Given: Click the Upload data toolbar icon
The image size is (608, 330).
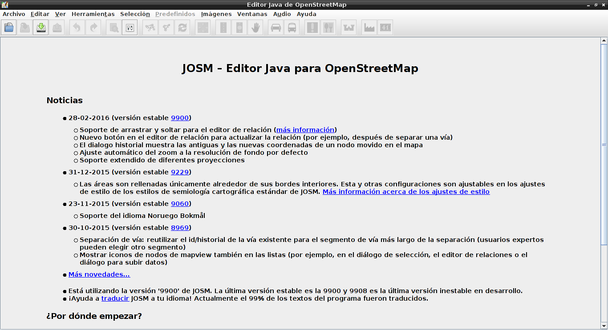Looking at the screenshot, I should pos(57,27).
